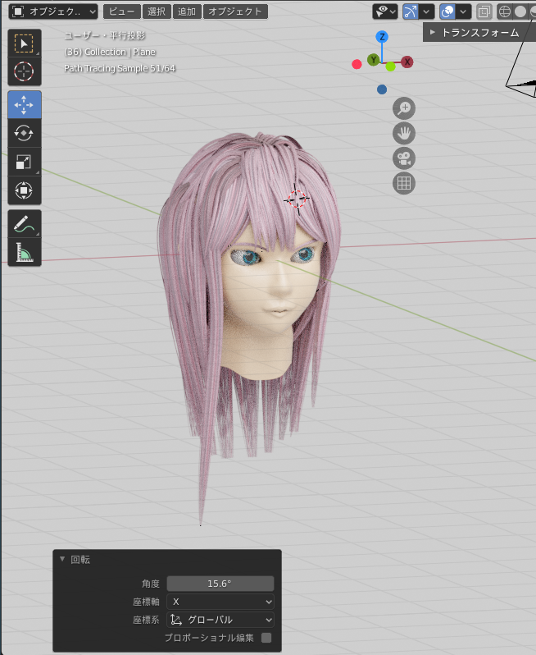
Task: Open object visibility eye dropdown
Action: pos(384,11)
